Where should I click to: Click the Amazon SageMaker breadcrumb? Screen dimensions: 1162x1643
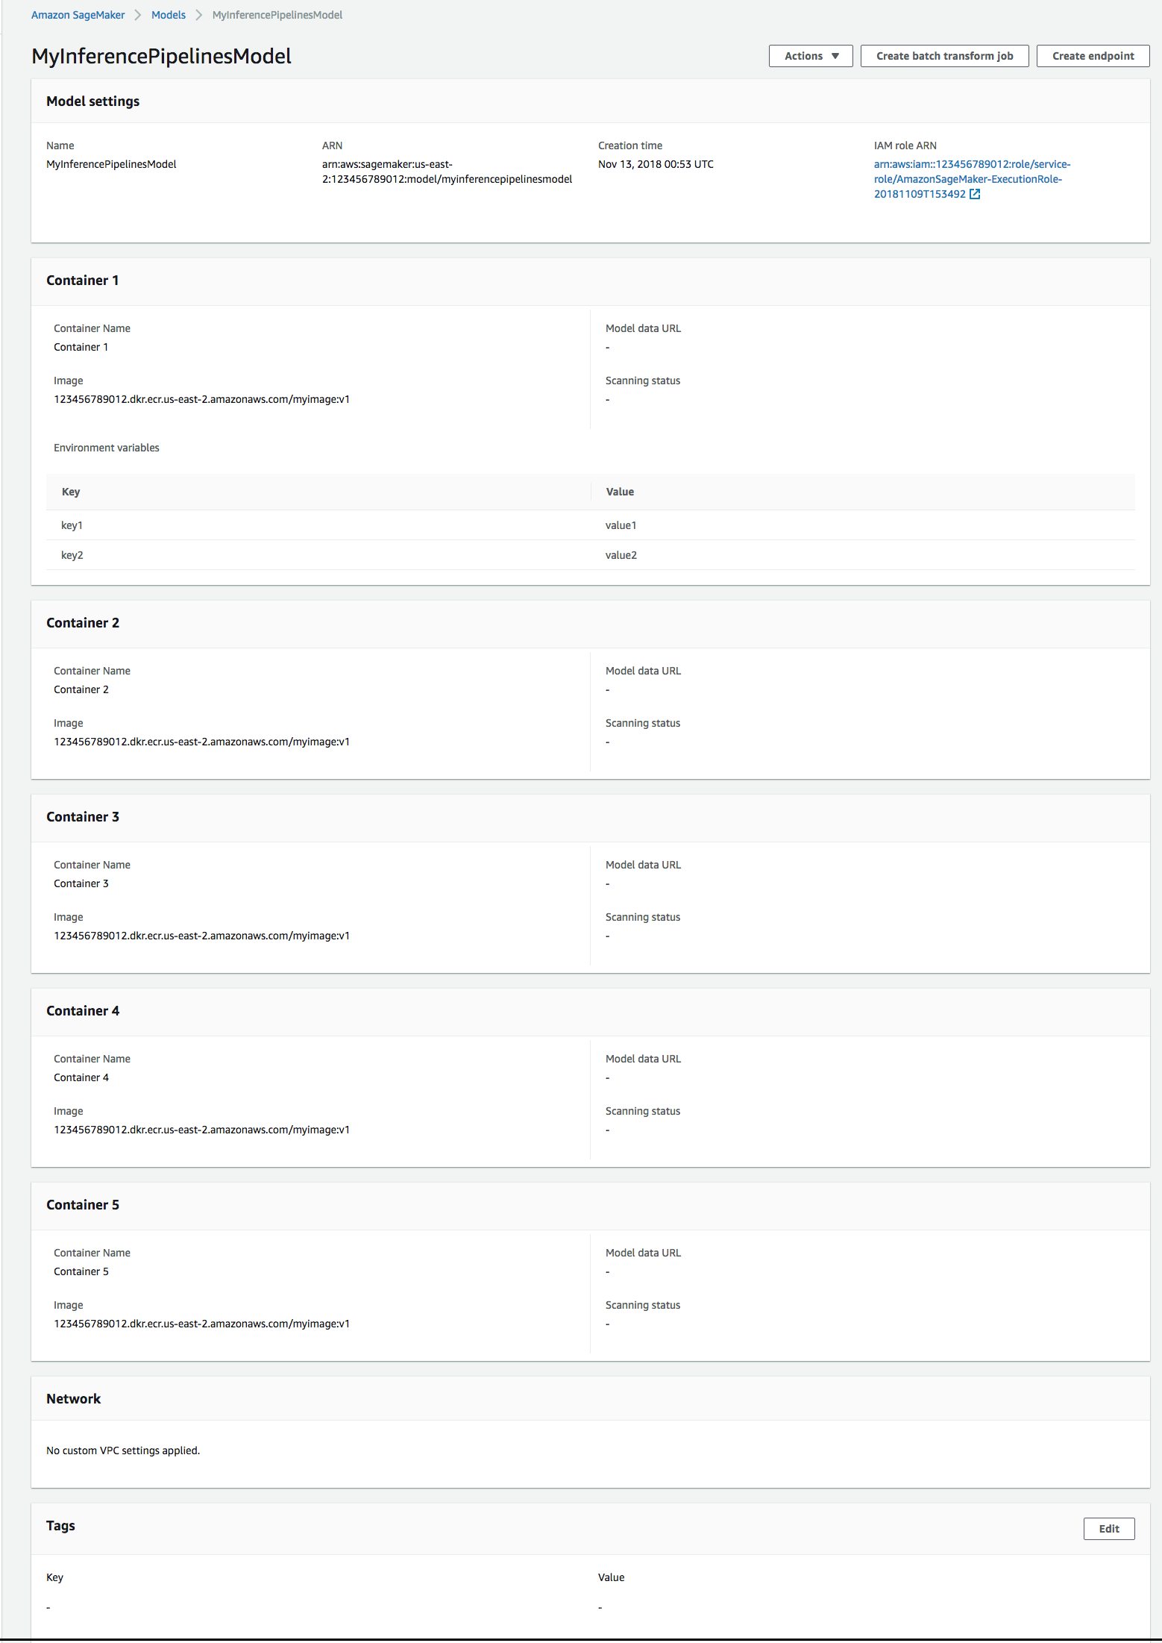78,14
